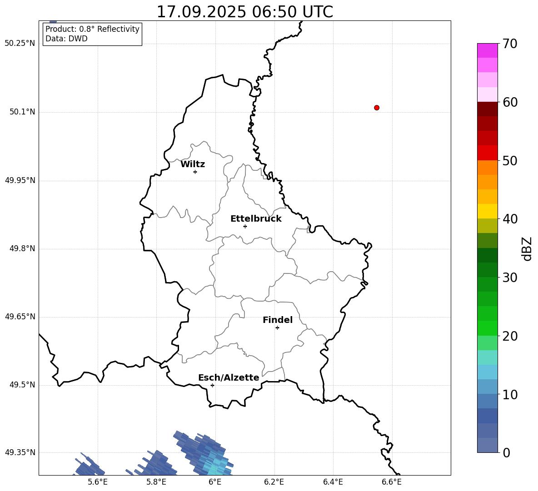The width and height of the screenshot is (538, 491).
Task: Click the 49.8°N latitude label
Action: (22, 248)
